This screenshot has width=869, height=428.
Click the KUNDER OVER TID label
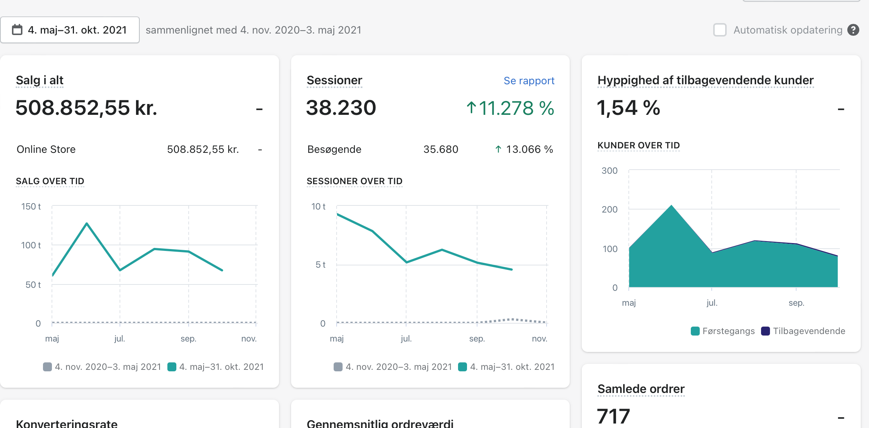[638, 145]
